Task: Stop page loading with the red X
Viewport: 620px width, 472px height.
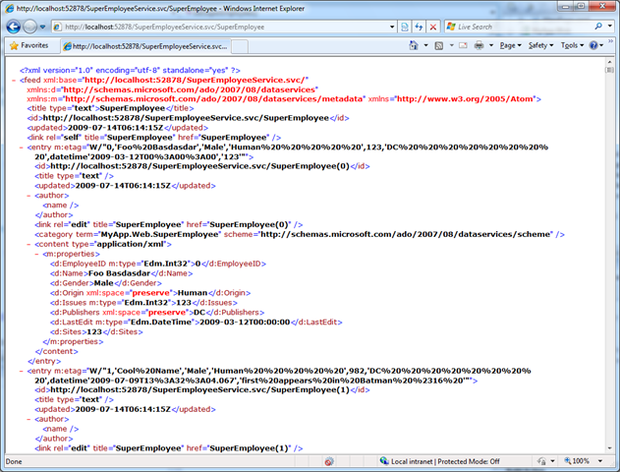Action: click(x=435, y=27)
